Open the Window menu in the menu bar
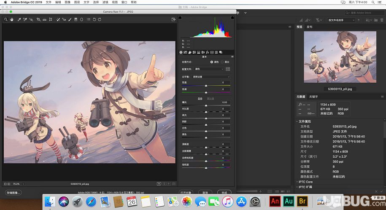This screenshot has width=386, height=210. pyautogui.click(x=124, y=2)
